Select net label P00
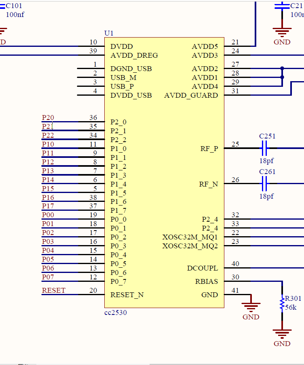 coord(48,215)
